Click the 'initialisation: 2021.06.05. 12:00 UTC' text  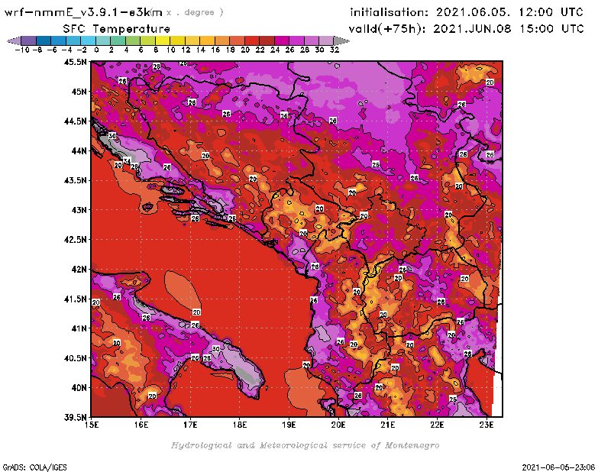click(467, 12)
